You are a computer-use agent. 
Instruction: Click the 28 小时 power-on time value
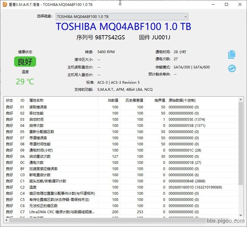(180, 52)
